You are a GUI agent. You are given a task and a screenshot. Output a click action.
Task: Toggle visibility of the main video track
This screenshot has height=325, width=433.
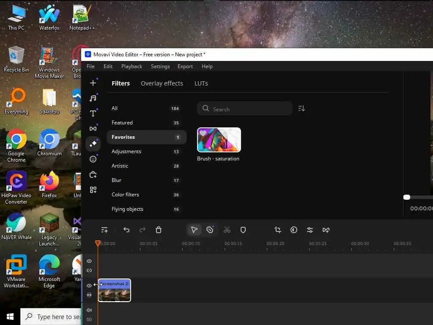(89, 286)
